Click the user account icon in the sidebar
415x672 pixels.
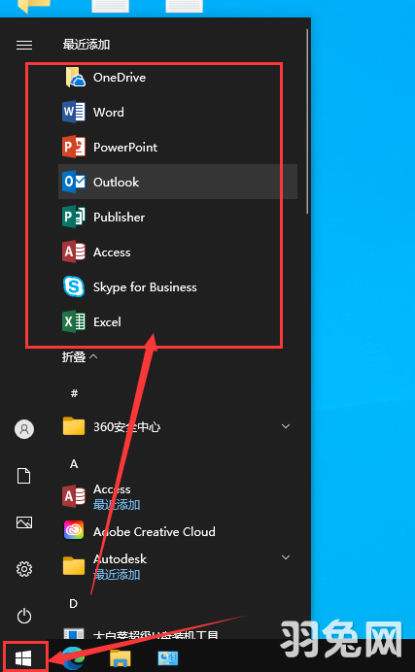(24, 429)
